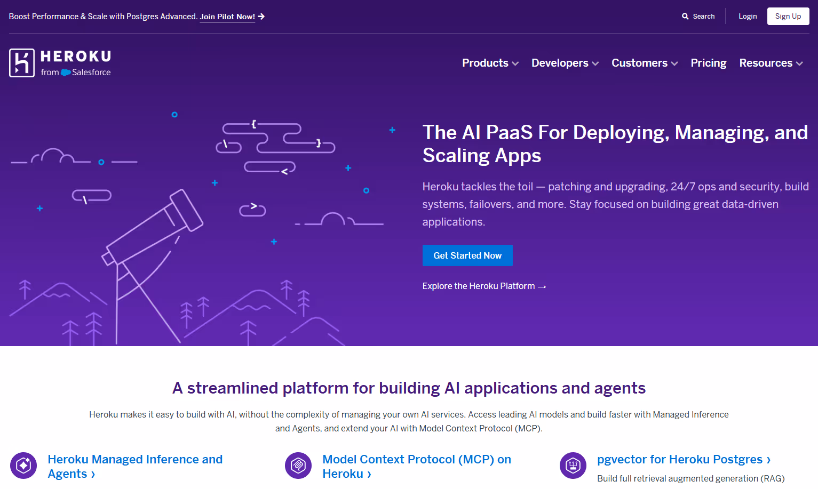Click 'Build full retrieval augmented generation' text
The image size is (818, 489).
pyautogui.click(x=691, y=479)
